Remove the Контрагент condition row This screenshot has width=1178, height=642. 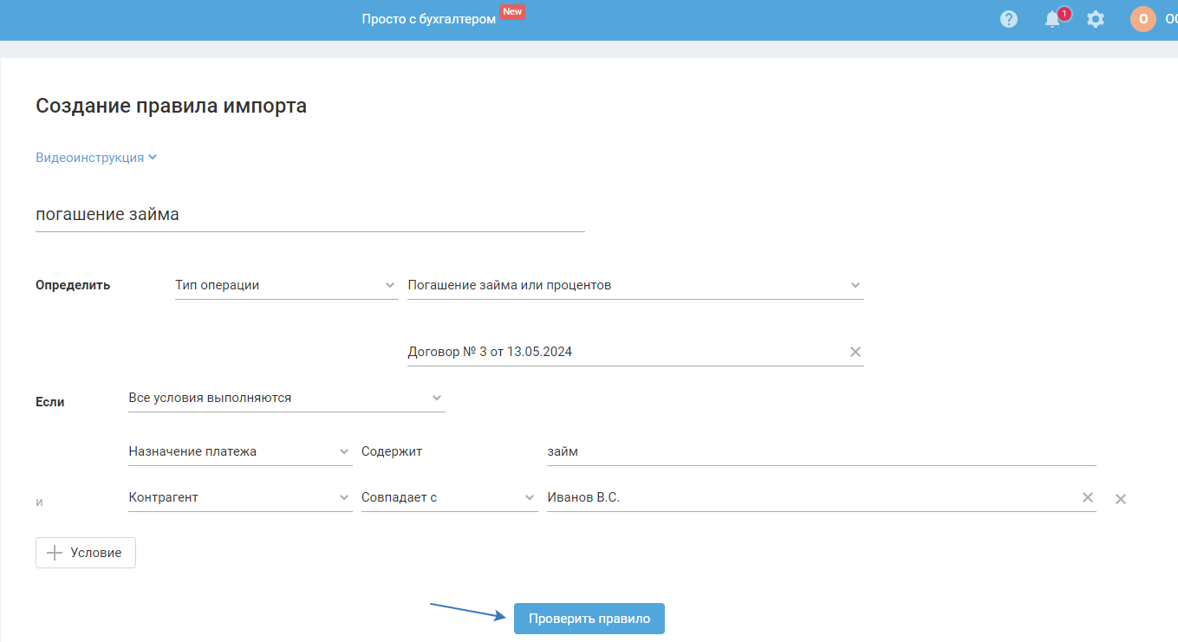pyautogui.click(x=1120, y=499)
